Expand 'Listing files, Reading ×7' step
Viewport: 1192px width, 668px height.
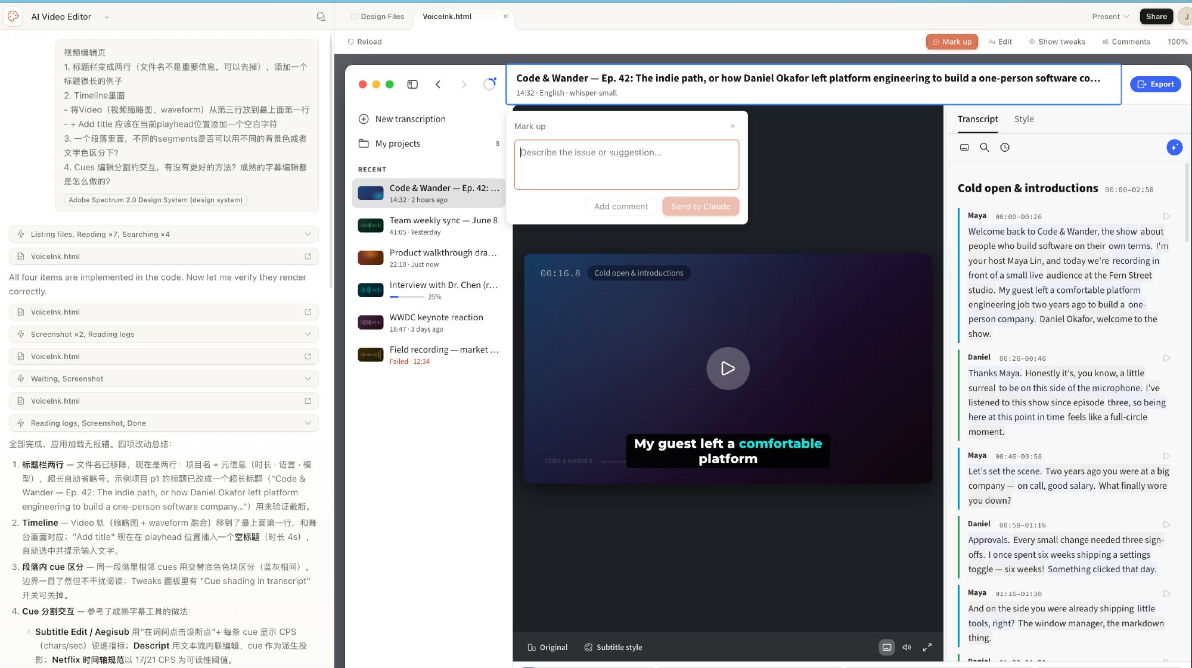click(x=164, y=235)
